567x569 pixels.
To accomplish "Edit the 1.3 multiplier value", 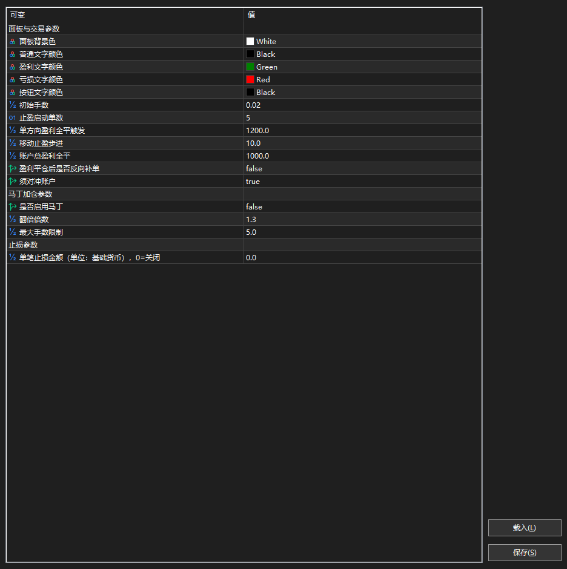I will coord(362,220).
